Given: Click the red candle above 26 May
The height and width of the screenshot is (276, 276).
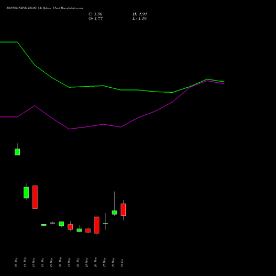Looking at the screenshot, I should [97, 225].
